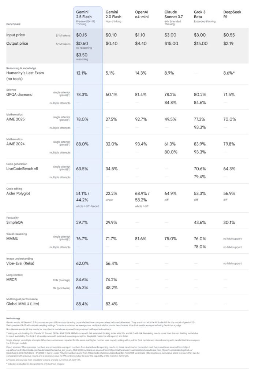The height and width of the screenshot is (375, 255).
Task: Select the Grok 3 Beta column header
Action: click(x=199, y=14)
